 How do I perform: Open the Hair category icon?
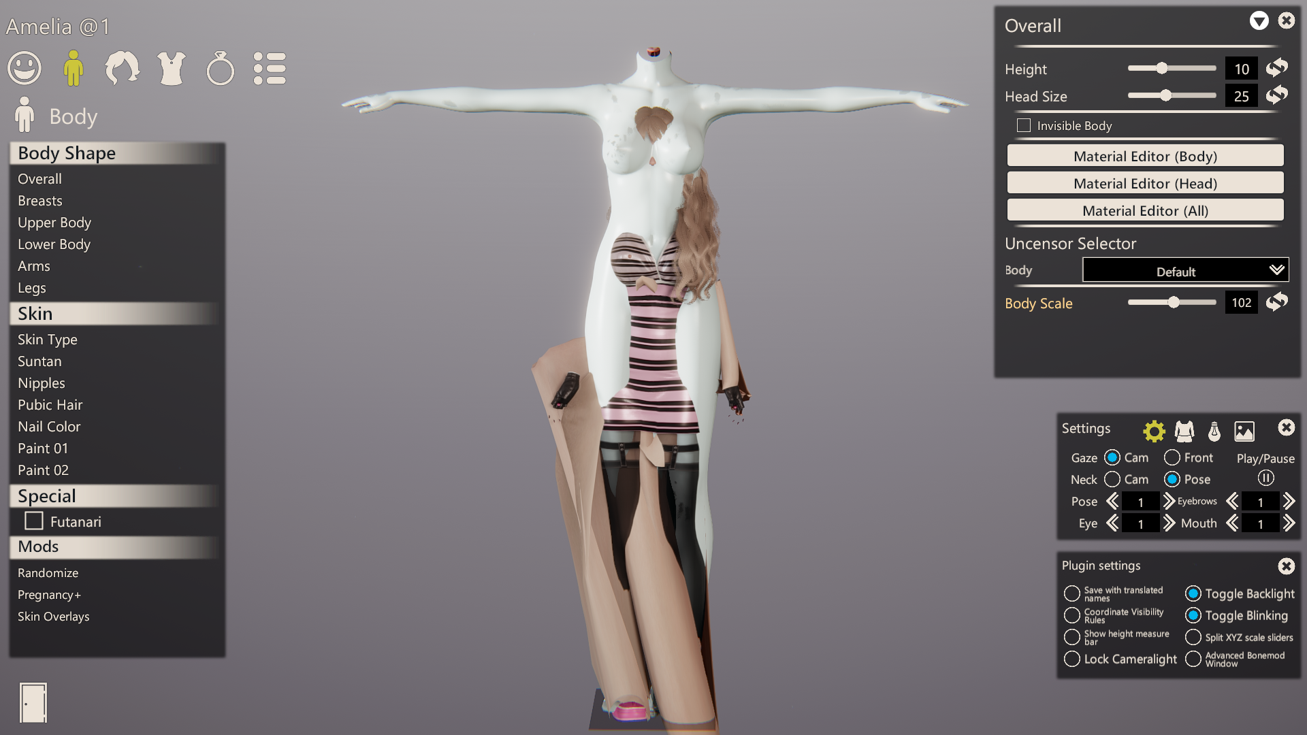(x=123, y=68)
